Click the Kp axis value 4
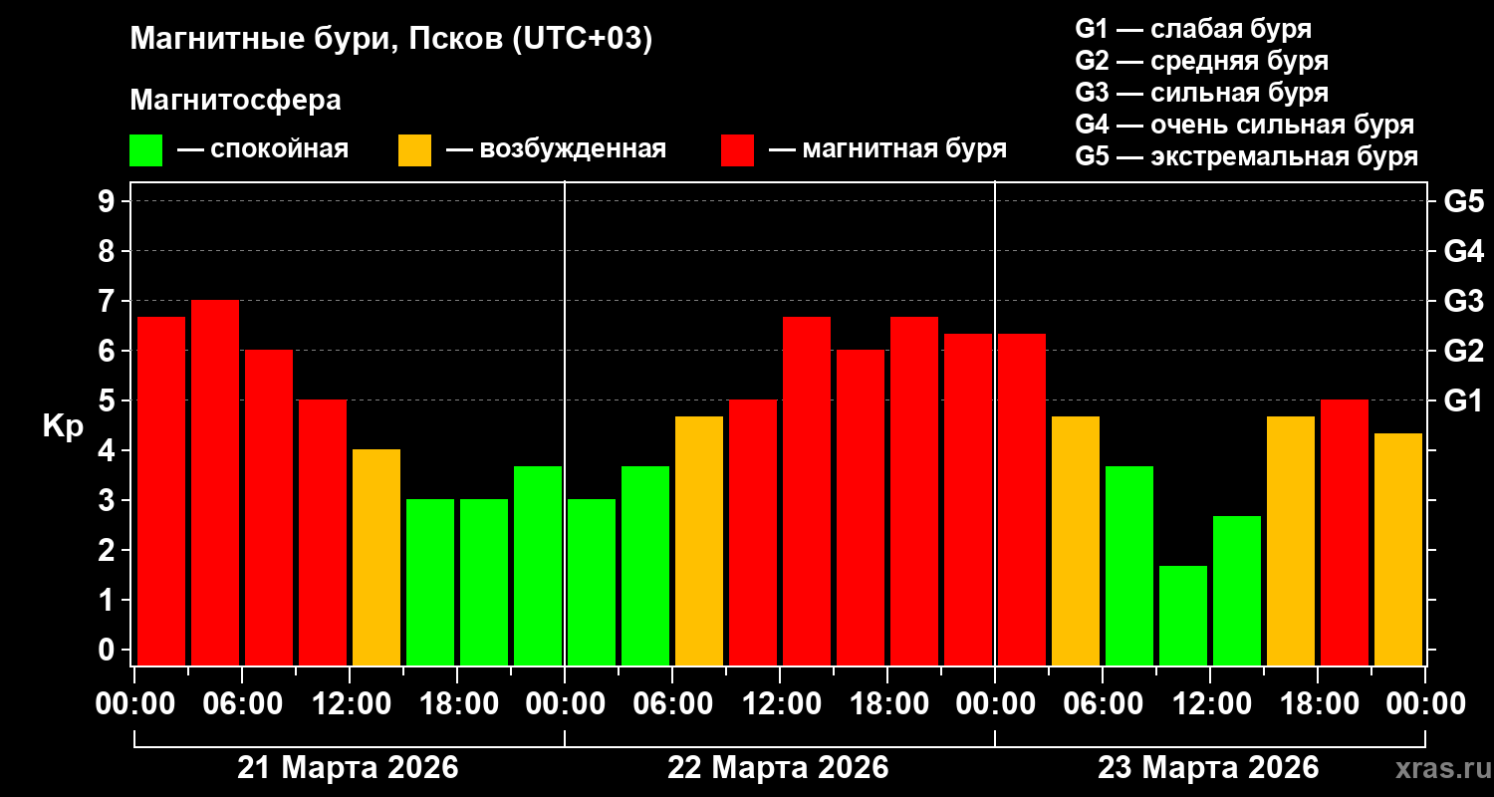Screen dimensions: 1494x797 pos(107,450)
